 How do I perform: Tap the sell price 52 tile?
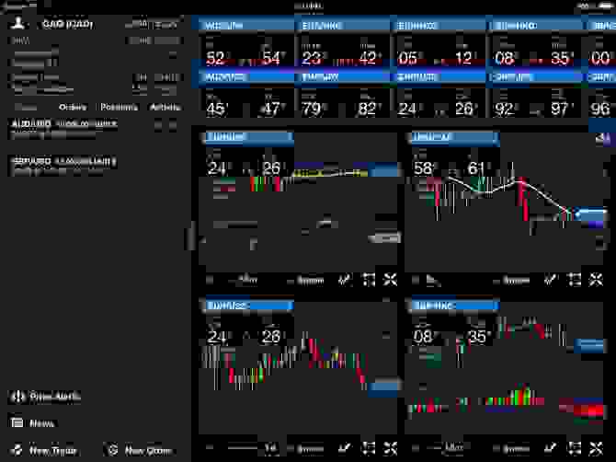click(220, 52)
